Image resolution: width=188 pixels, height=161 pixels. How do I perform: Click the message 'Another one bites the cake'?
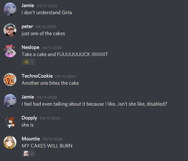click(x=50, y=83)
